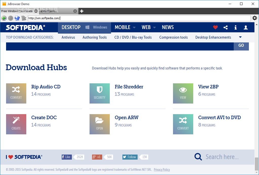Click the Windows platform label

click(x=100, y=27)
